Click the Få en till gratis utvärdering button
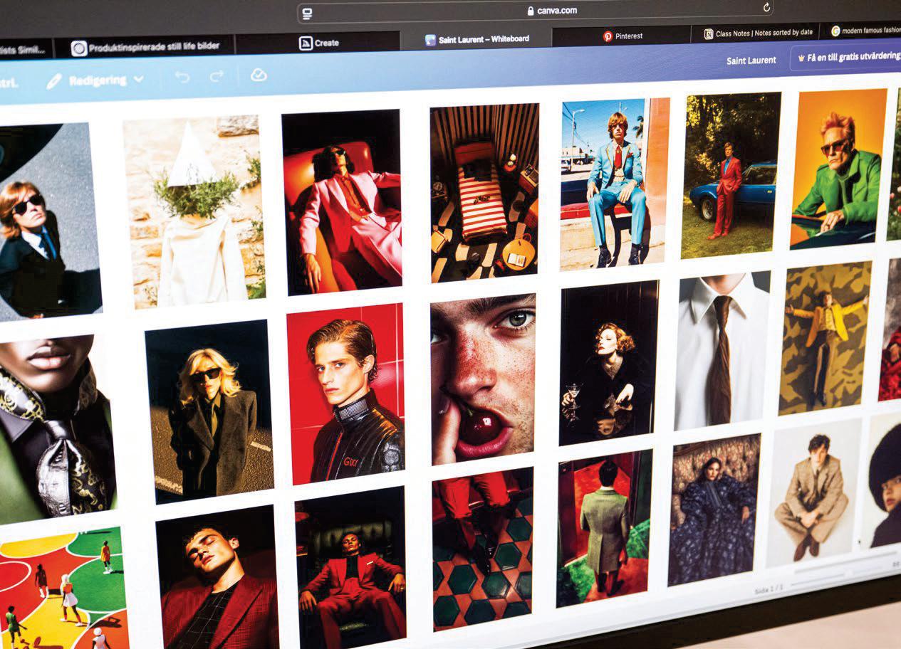 (846, 57)
